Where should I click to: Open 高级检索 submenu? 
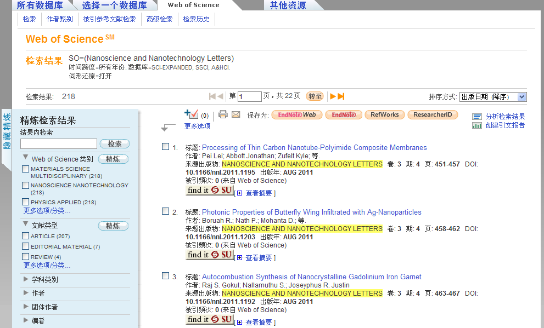pyautogui.click(x=159, y=19)
